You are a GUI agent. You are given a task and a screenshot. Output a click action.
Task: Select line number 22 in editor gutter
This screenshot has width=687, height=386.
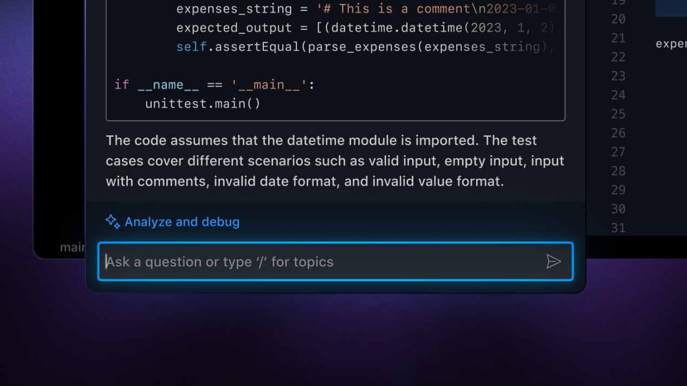[618, 57]
